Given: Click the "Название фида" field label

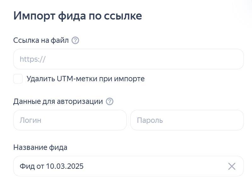Looking at the screenshot, I should point(40,147).
